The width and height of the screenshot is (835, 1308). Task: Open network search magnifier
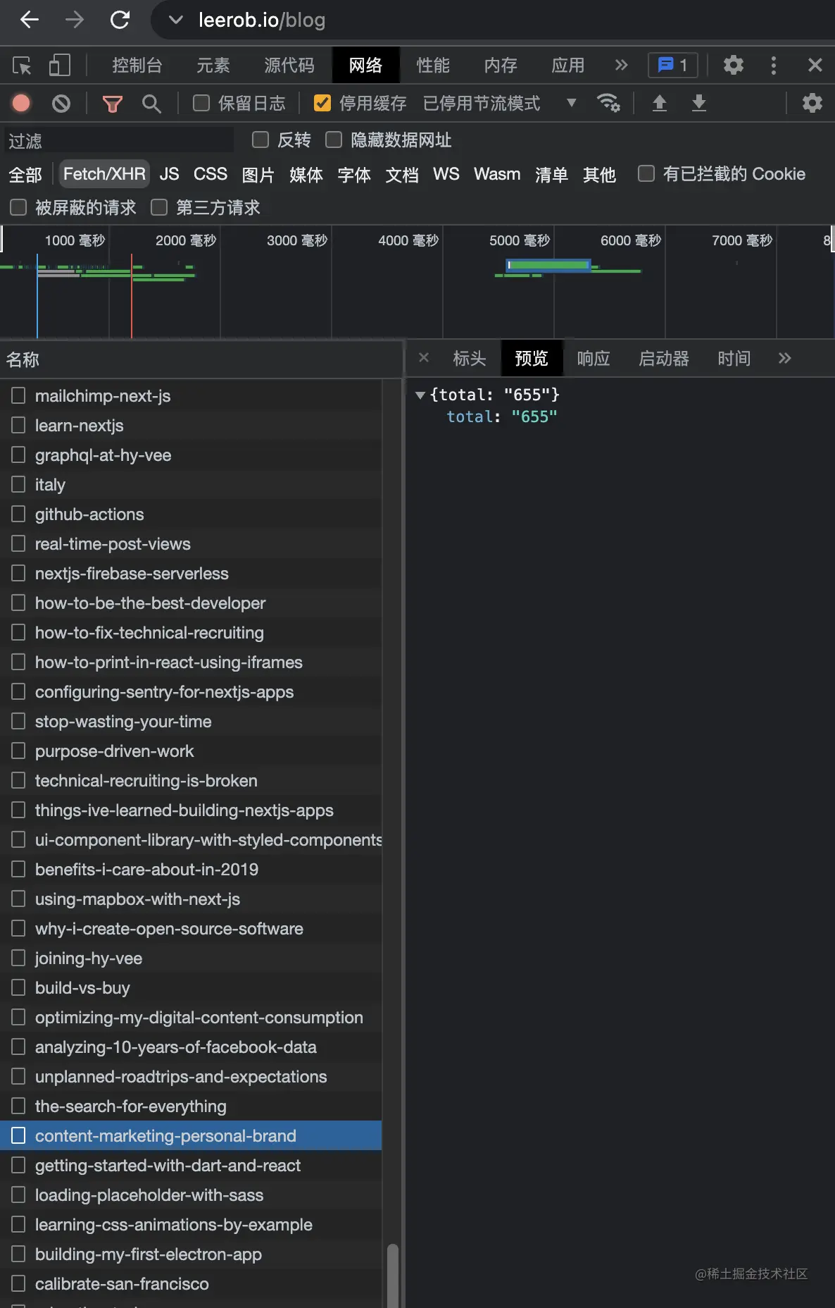151,104
